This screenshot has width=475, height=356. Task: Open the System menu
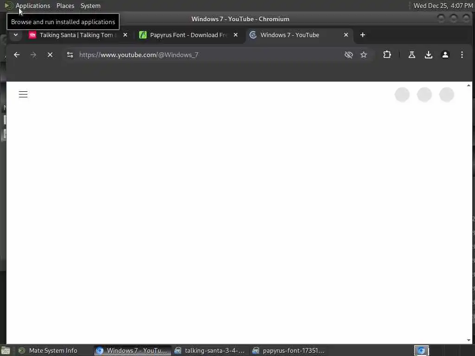[x=90, y=6]
